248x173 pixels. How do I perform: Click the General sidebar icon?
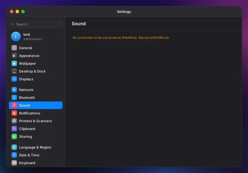[x=14, y=48]
